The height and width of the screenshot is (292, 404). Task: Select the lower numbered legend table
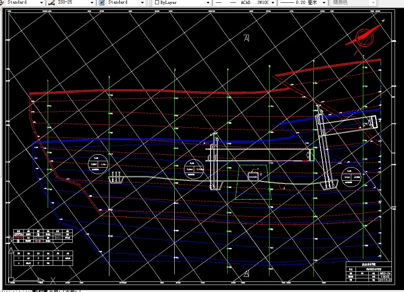(x=43, y=258)
